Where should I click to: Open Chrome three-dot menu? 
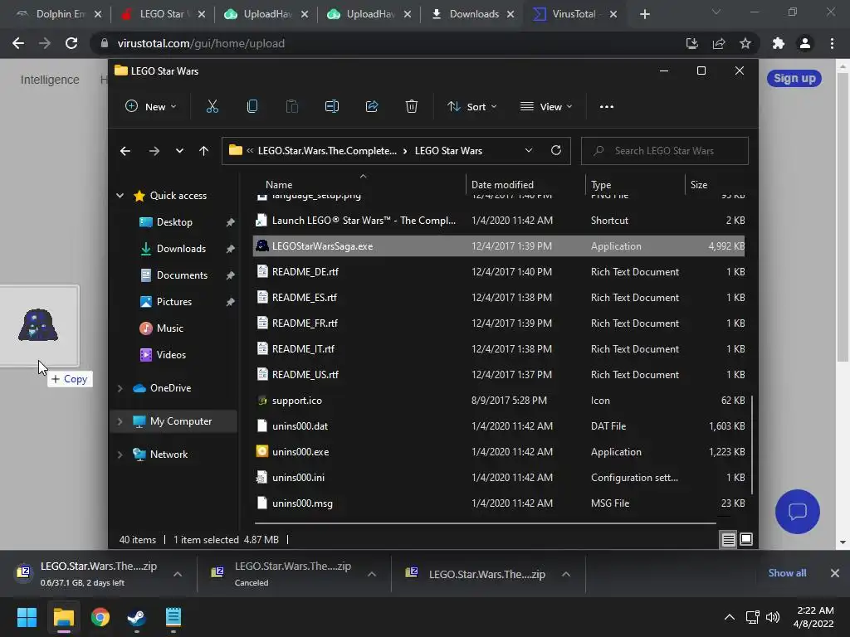coord(832,43)
